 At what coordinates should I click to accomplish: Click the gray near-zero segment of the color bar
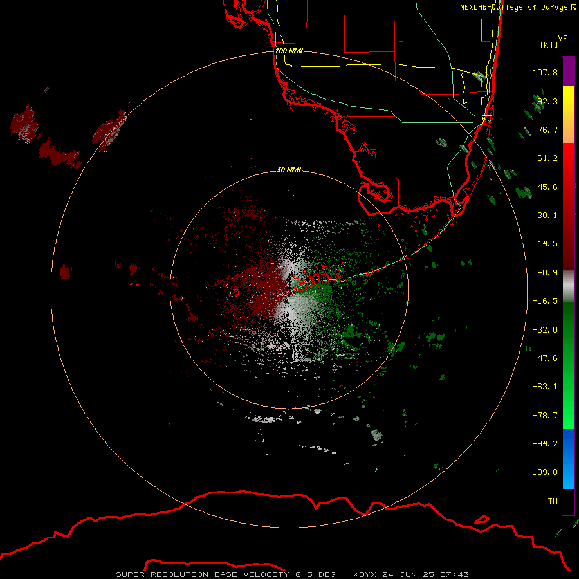(x=568, y=286)
